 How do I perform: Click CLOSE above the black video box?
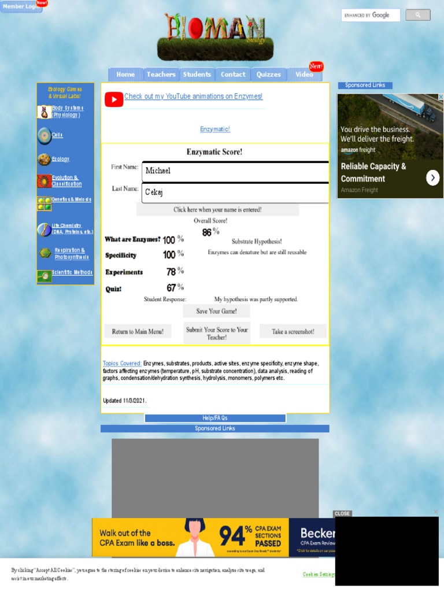coord(342,513)
